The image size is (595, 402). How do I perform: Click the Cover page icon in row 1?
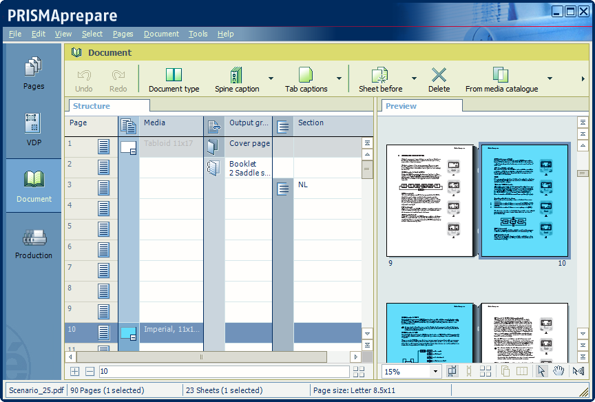213,147
